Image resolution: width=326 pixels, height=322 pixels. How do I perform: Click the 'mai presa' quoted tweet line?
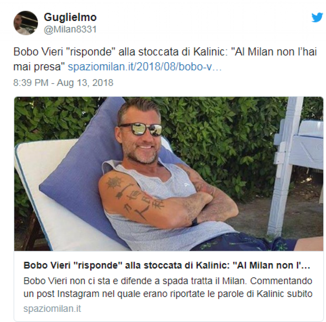[x=39, y=67]
